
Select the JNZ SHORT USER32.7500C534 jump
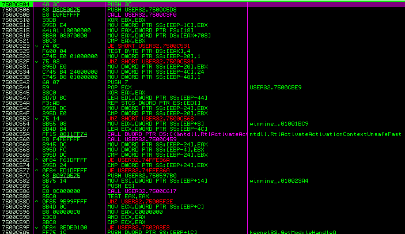[x=150, y=61]
